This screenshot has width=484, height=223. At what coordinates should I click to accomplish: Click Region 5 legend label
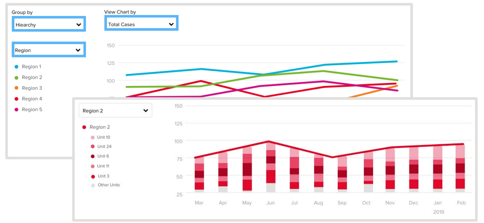32,110
